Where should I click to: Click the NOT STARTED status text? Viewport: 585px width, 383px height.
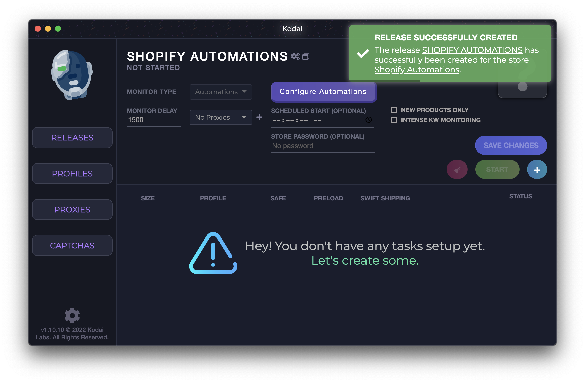pos(153,68)
